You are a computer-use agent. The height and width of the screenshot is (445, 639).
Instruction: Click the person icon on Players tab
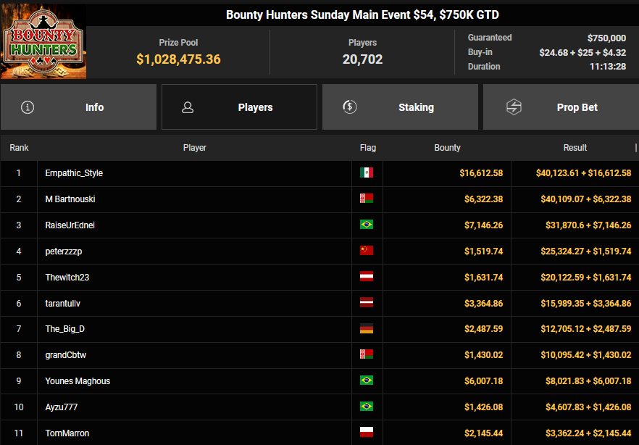point(188,107)
